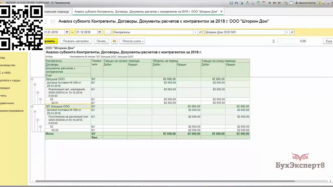Collapse the Золушка ООО group
Screen dimensions: 333x187
pos(32,79)
